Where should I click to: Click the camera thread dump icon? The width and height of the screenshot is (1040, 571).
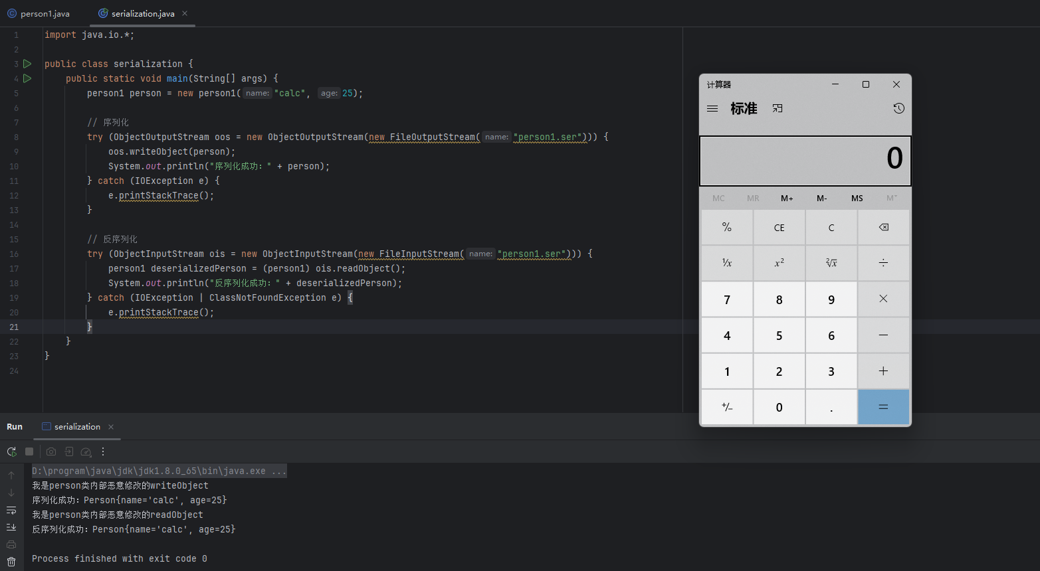(51, 451)
